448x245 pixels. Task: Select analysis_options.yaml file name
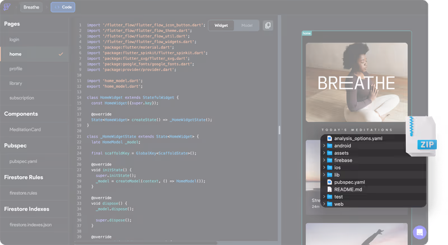pyautogui.click(x=358, y=138)
